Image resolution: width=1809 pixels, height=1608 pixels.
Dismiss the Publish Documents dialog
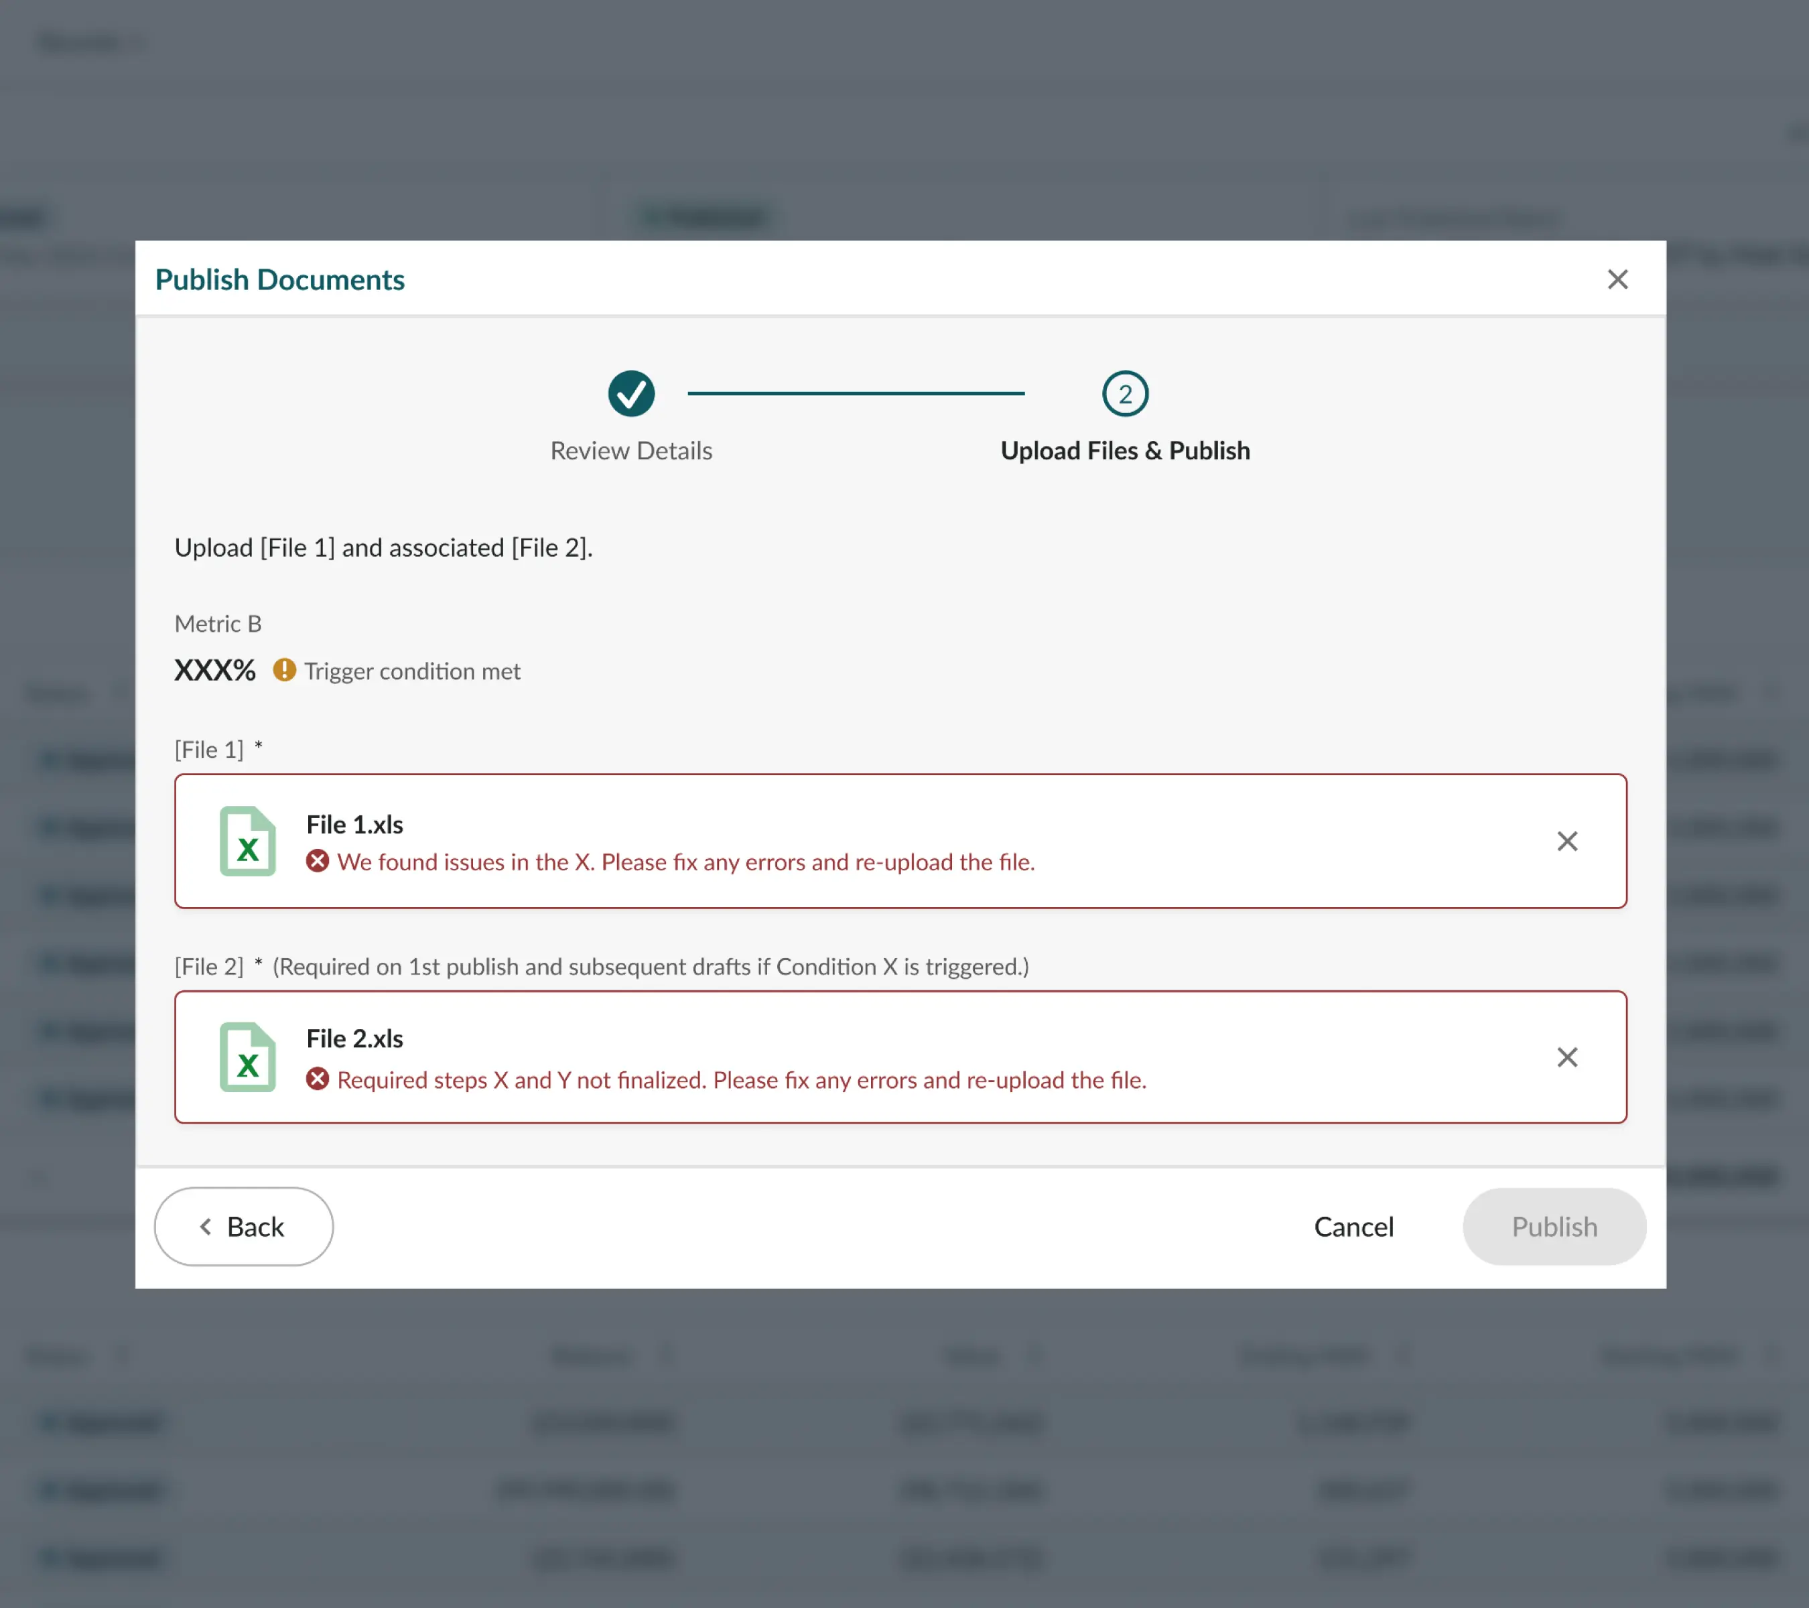coord(1618,279)
